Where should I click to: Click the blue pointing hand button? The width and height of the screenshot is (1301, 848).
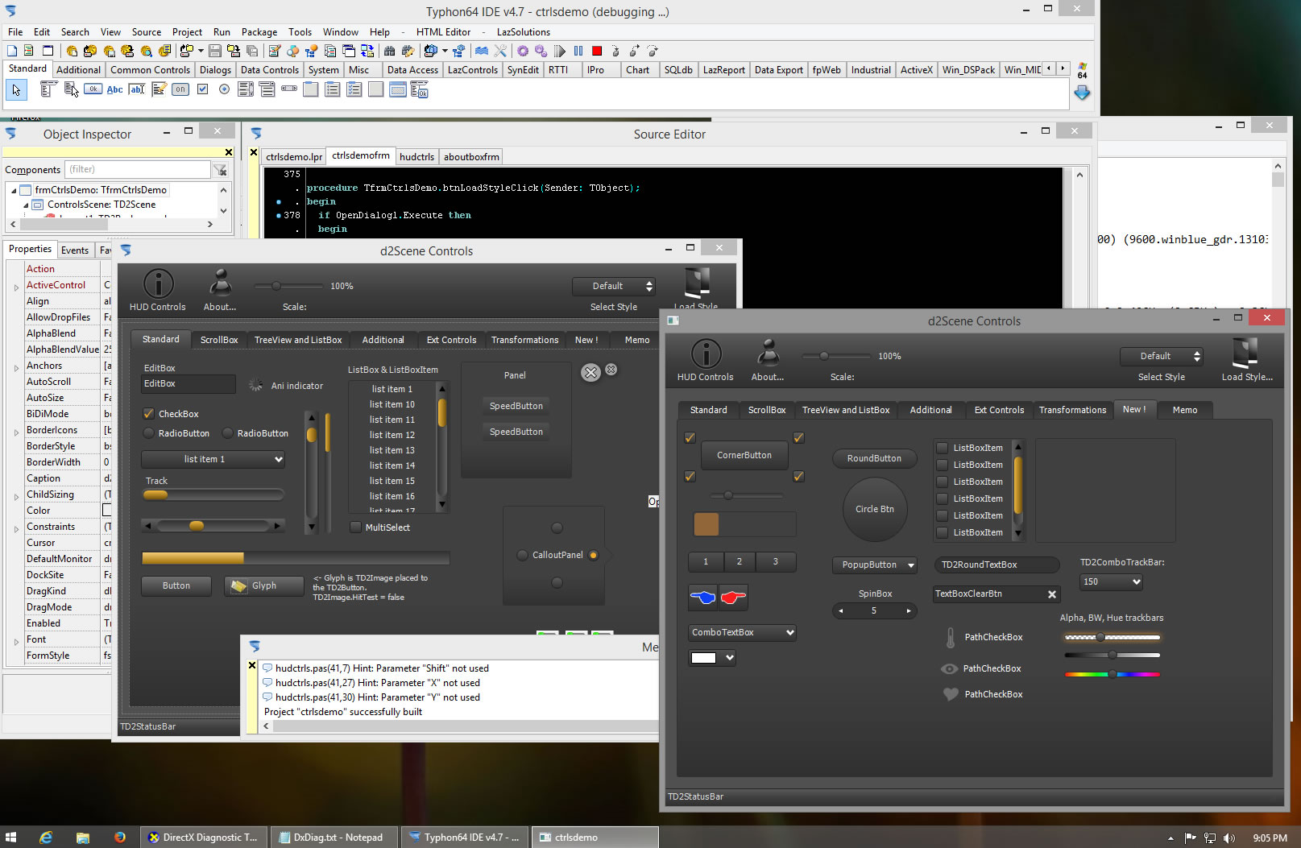(703, 598)
